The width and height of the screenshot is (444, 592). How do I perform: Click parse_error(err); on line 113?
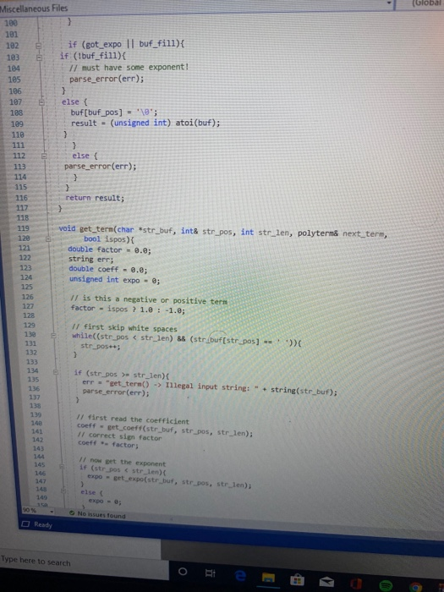[100, 166]
